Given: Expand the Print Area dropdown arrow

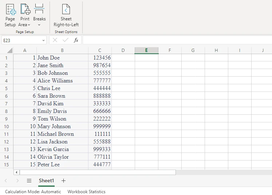Looking at the screenshot, I should [x=29, y=25].
